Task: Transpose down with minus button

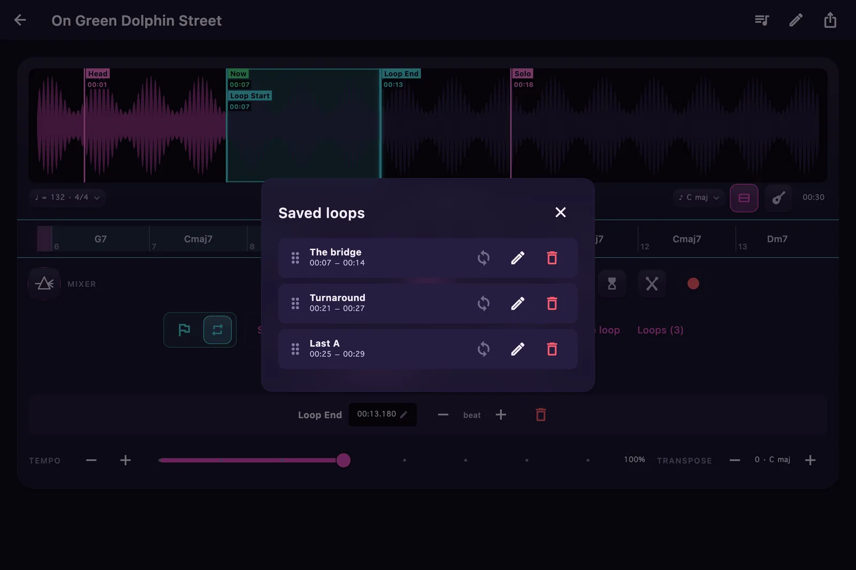Action: click(x=735, y=460)
